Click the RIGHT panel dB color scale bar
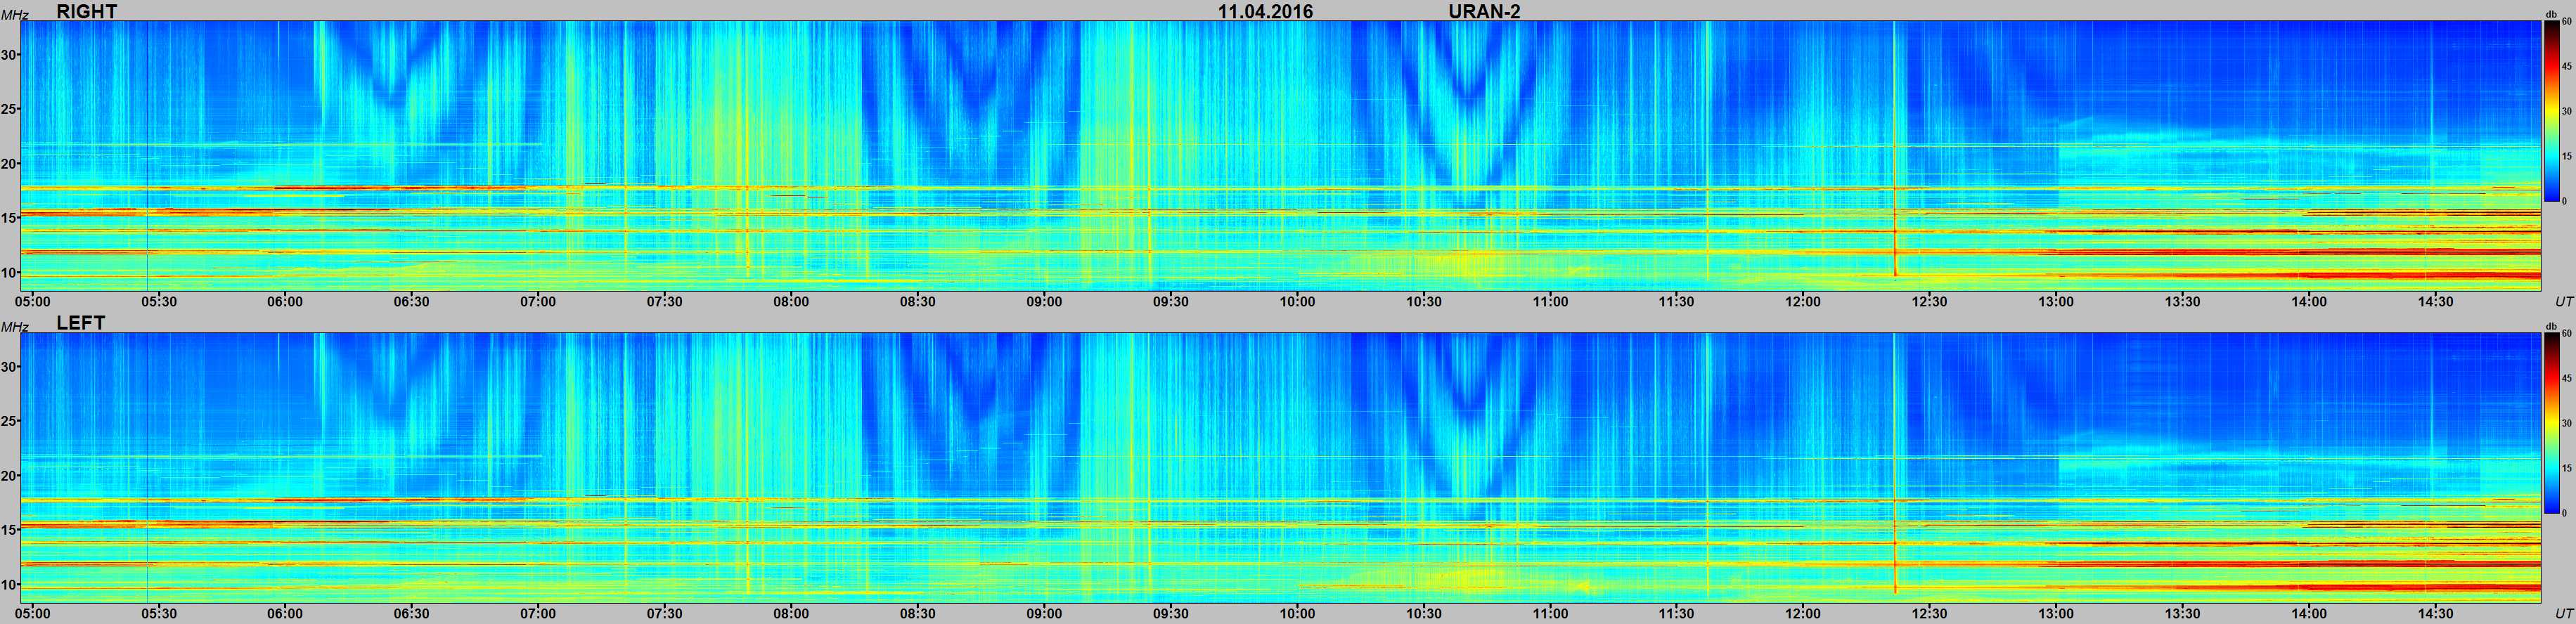This screenshot has height=624, width=2576. click(x=2551, y=111)
